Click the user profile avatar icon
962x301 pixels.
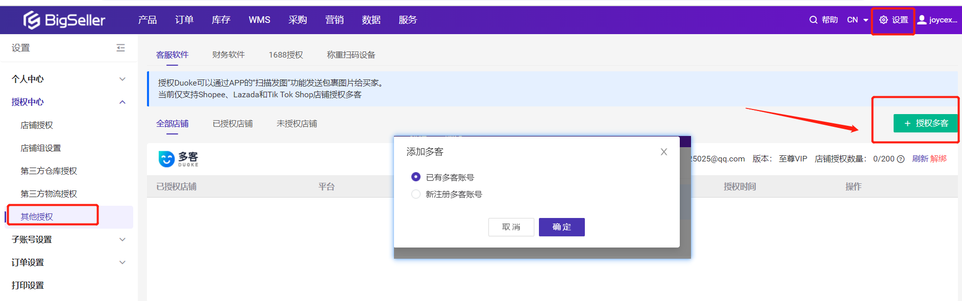922,20
